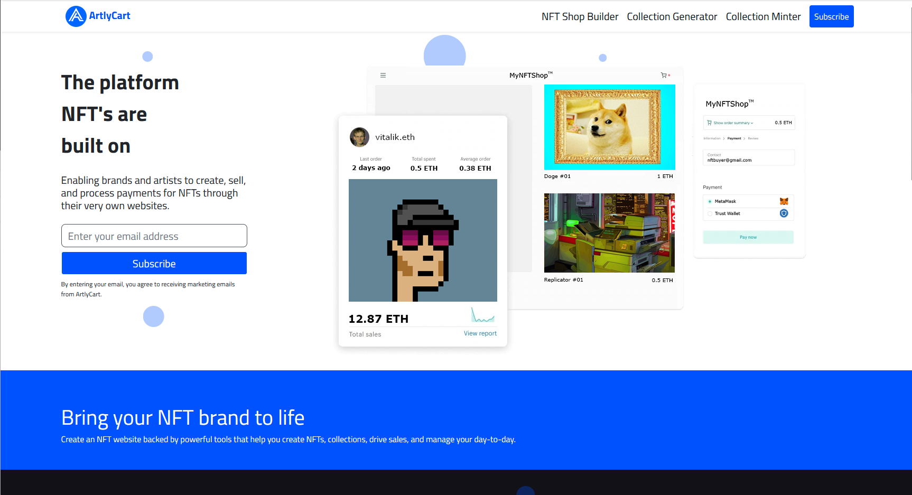Click the Trust Wallet shield icon
Viewport: 912px width, 495px height.
(x=783, y=213)
